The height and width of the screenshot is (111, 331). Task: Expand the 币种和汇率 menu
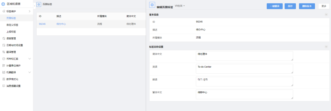pyautogui.click(x=29, y=59)
